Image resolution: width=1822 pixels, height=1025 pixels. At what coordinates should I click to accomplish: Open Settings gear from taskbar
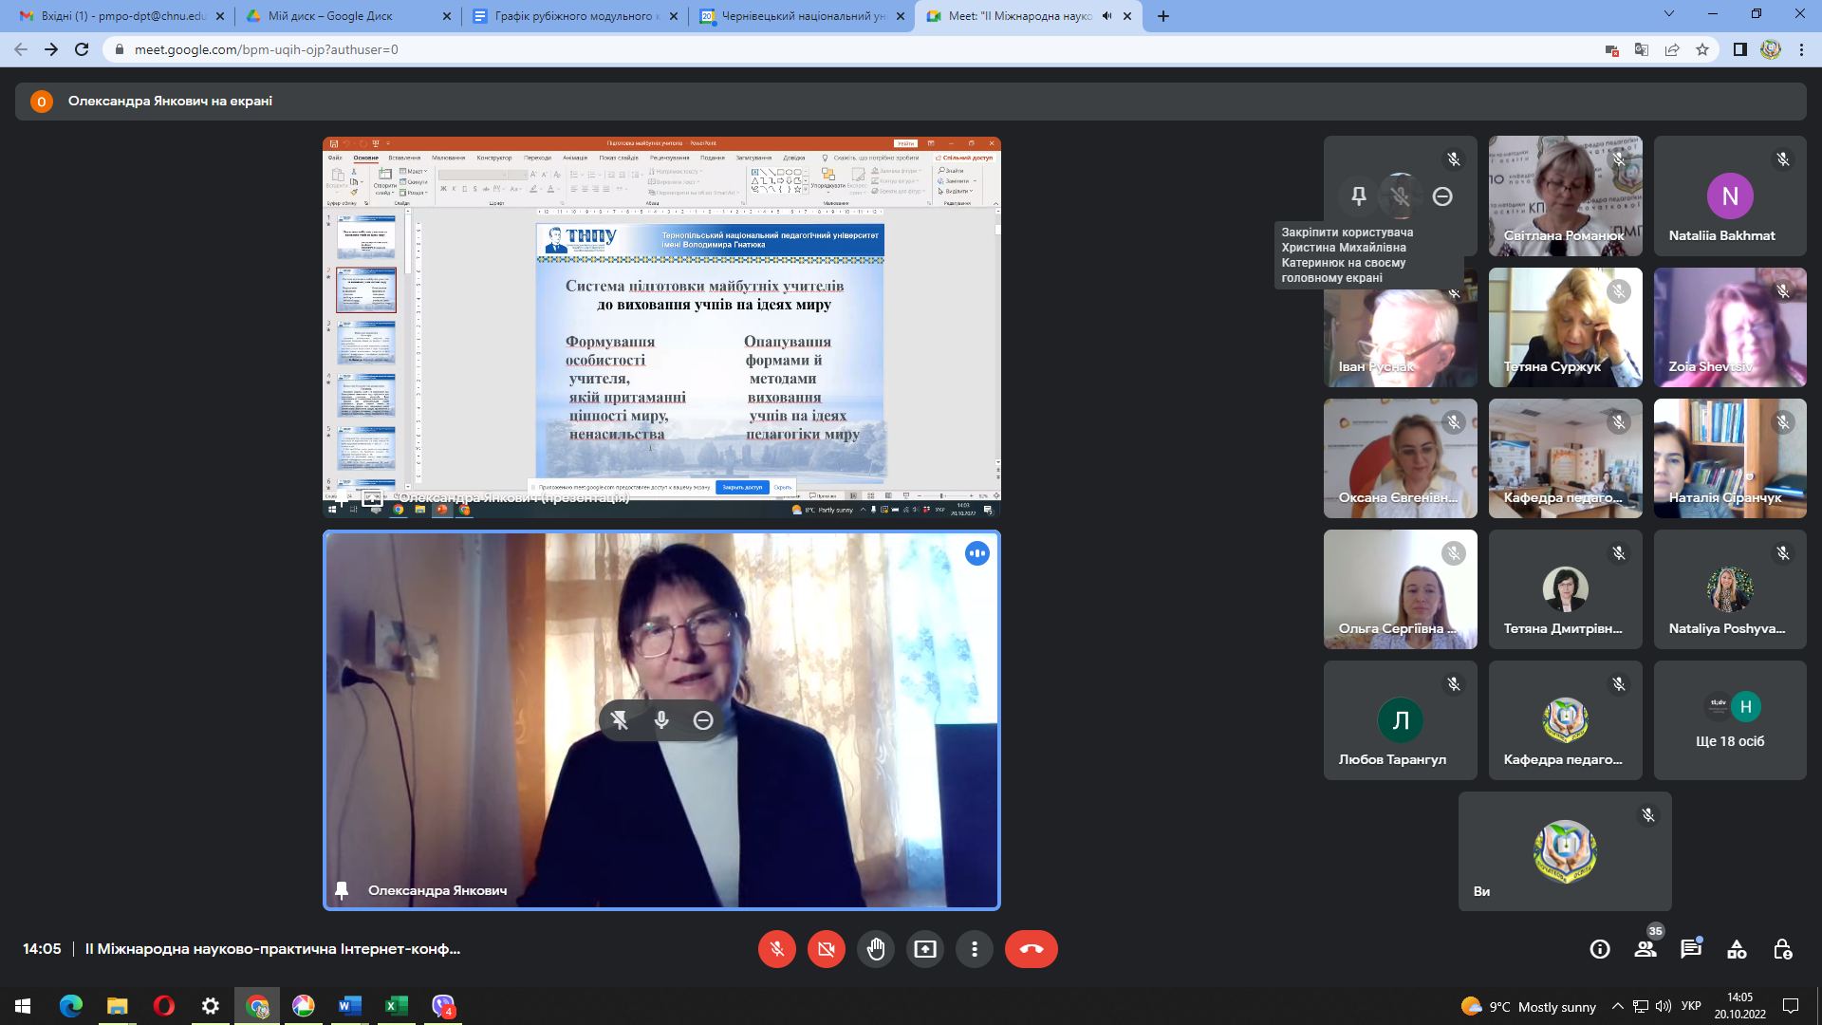(211, 1006)
